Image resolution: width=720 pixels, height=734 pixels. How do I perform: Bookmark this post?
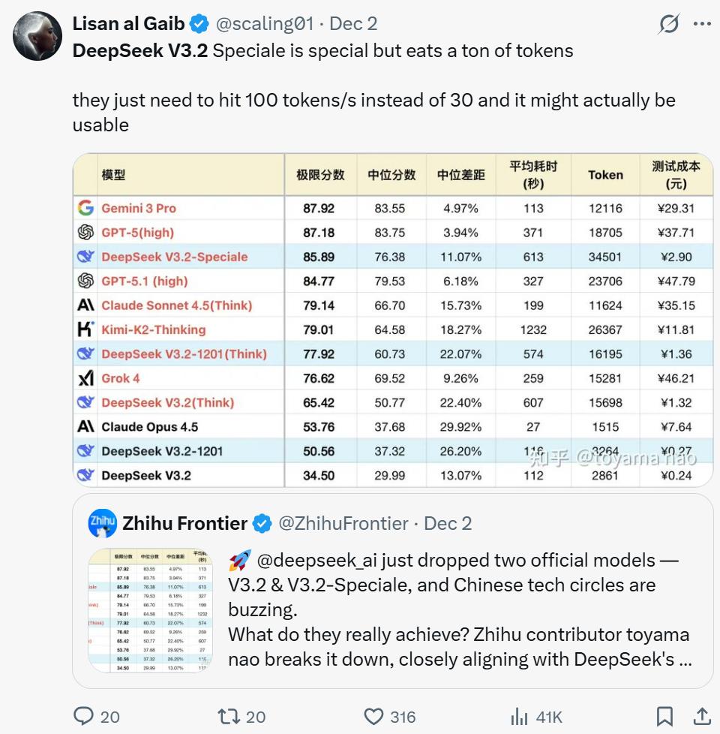coord(664,716)
